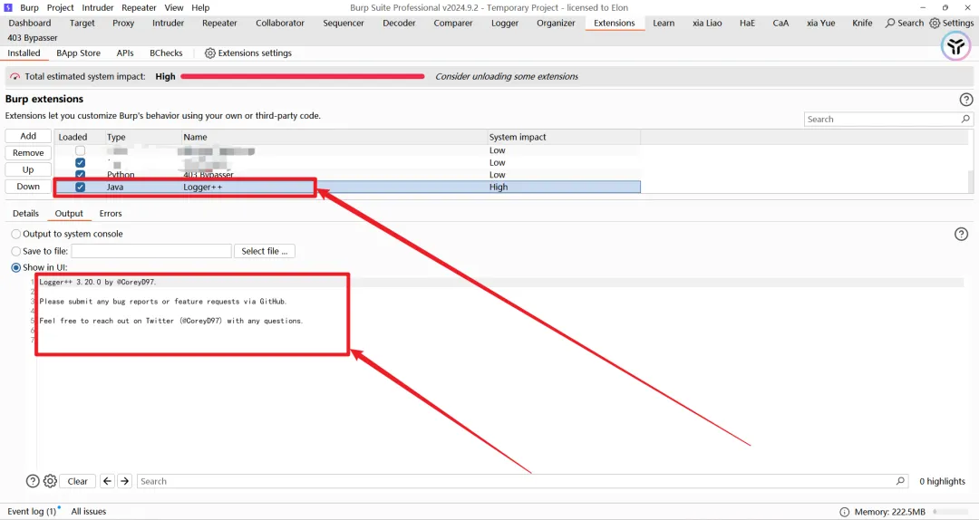
Task: Clear the extension output
Action: coord(77,481)
